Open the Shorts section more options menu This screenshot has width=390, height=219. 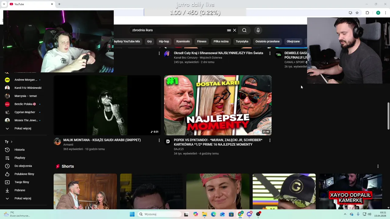378,166
